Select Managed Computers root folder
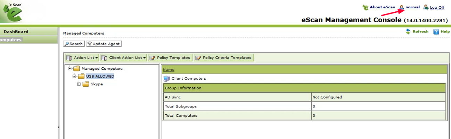The image size is (451, 139). [x=102, y=69]
